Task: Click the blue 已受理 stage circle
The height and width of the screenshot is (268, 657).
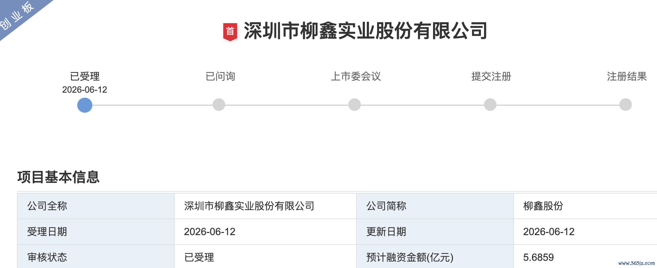Action: point(85,105)
